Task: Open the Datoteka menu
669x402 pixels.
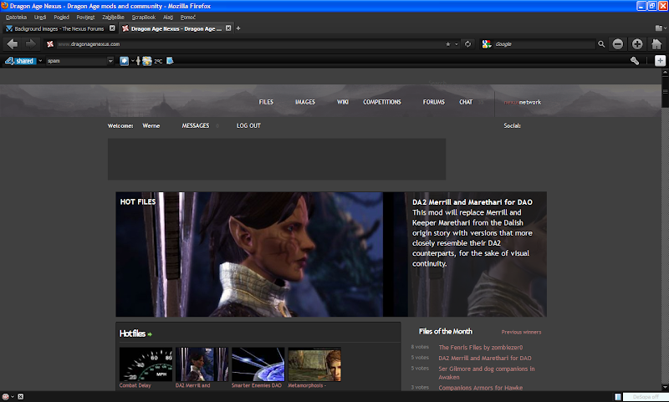Action: (x=16, y=17)
